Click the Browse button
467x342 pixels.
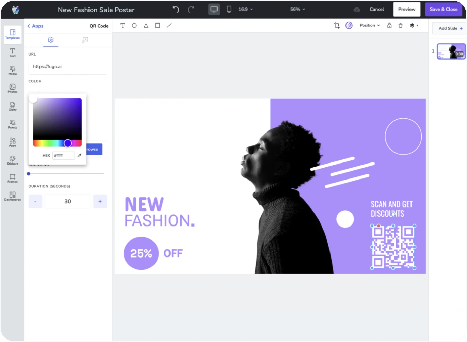click(94, 149)
